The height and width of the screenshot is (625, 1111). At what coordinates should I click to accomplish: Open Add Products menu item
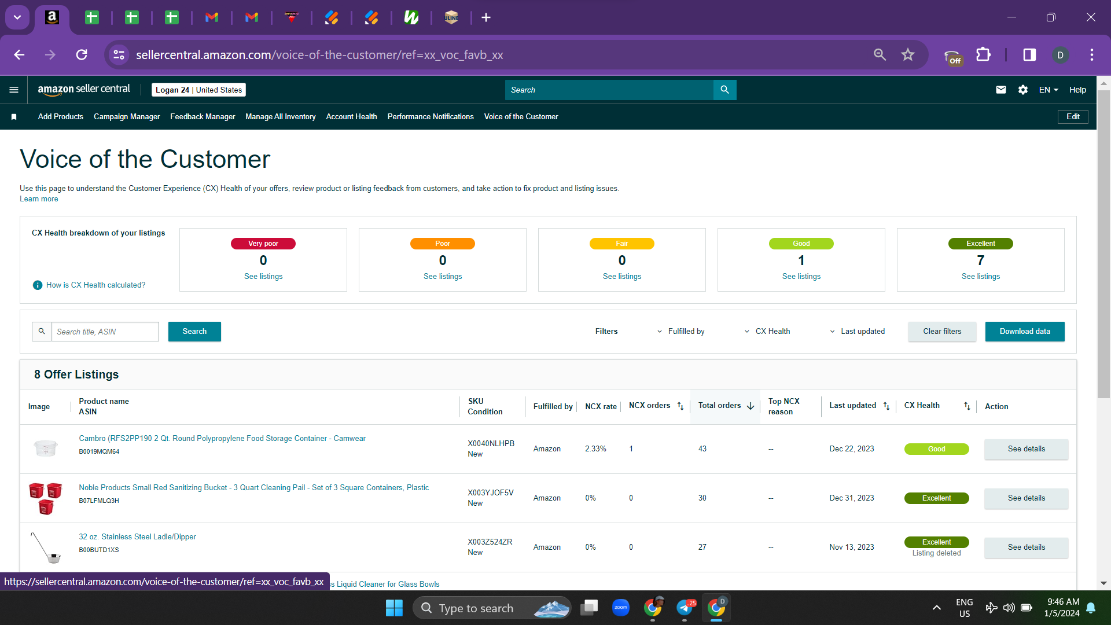tap(61, 117)
